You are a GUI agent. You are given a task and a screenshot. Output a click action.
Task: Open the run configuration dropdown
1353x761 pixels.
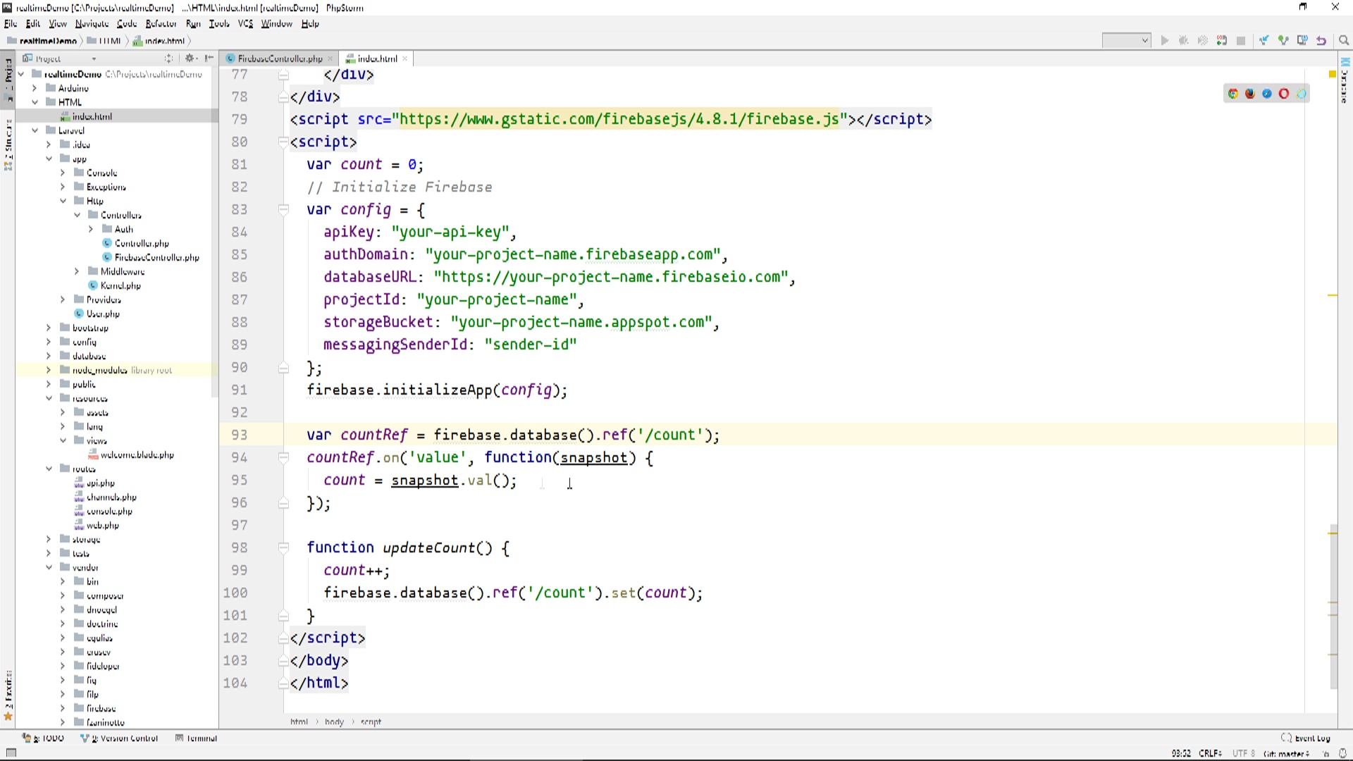coord(1126,40)
